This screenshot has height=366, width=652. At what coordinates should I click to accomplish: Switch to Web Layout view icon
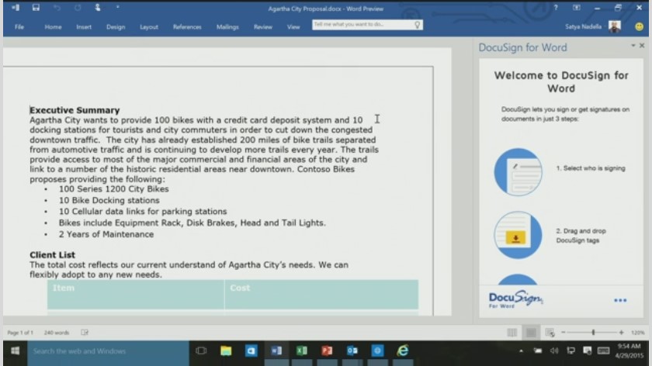click(x=550, y=333)
